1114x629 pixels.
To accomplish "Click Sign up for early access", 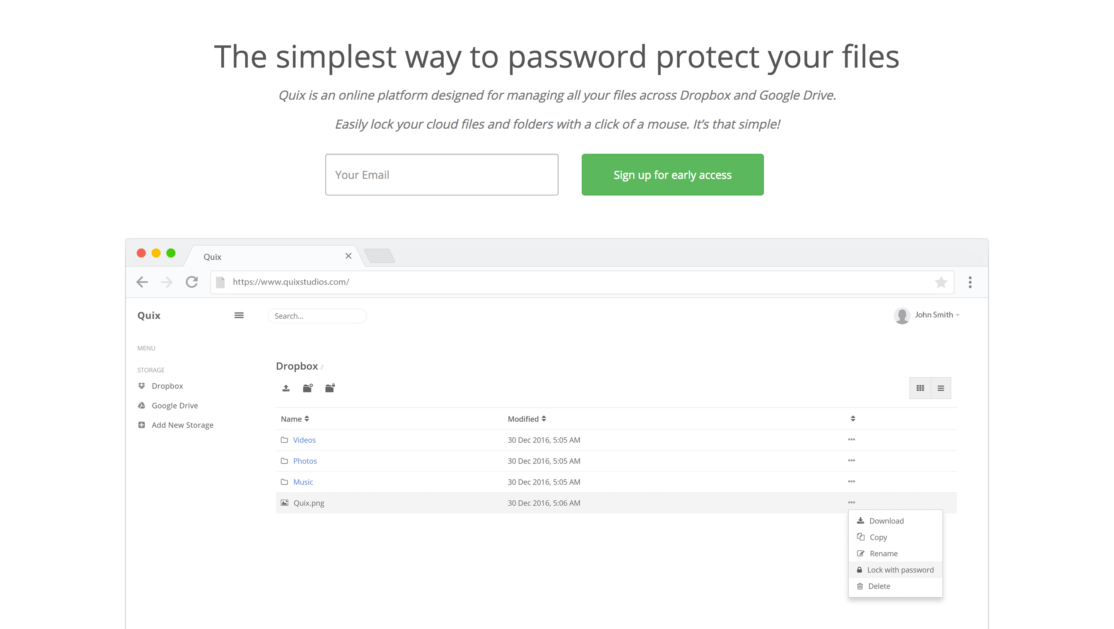I will point(672,175).
